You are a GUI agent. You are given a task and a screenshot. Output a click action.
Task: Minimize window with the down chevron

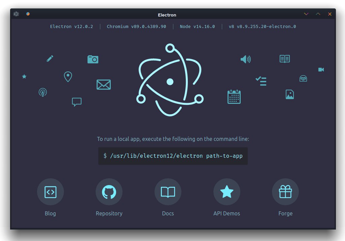(306, 14)
